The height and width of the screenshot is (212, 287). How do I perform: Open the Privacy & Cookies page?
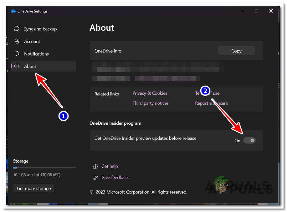click(150, 93)
